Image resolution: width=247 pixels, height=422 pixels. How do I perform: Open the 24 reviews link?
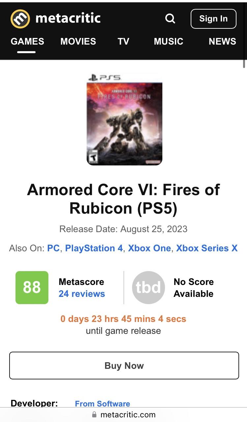click(82, 294)
